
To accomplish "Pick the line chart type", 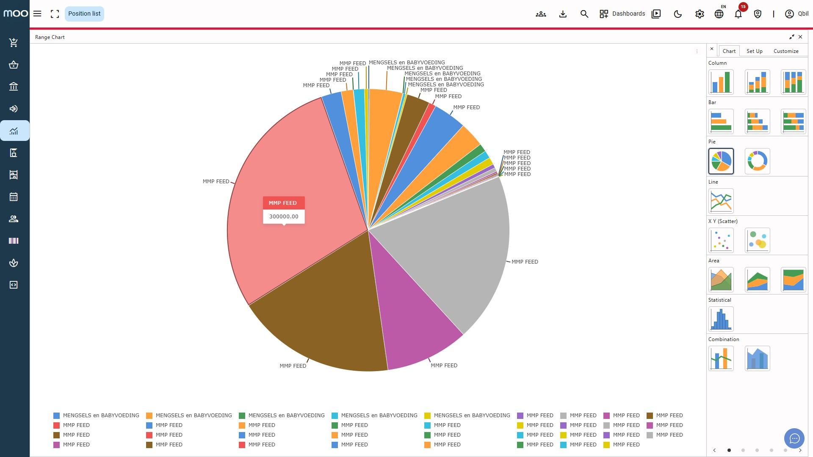I will (721, 201).
